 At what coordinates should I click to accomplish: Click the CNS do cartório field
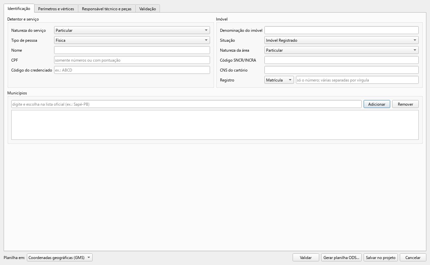(x=341, y=70)
